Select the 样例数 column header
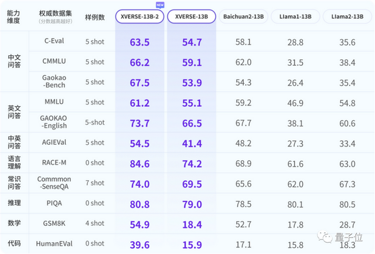 94,17
